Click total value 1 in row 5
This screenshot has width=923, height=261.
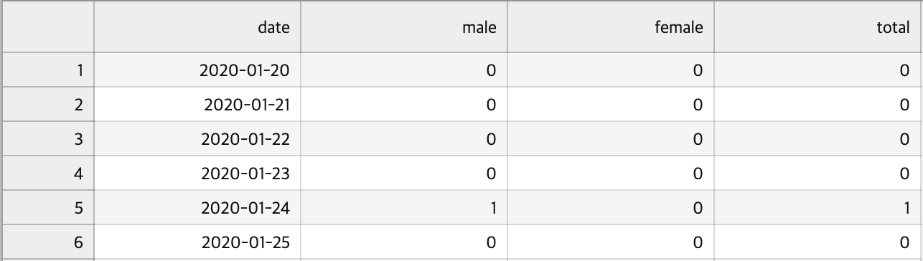(x=817, y=207)
